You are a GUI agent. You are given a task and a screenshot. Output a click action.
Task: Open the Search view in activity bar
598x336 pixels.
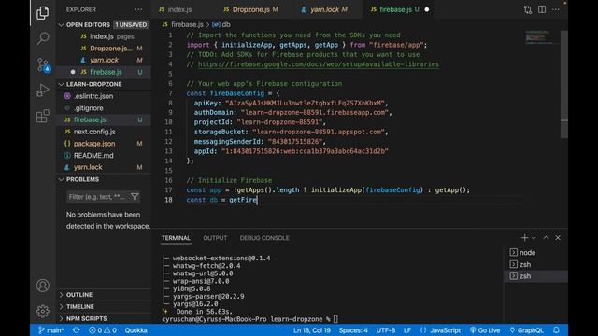[43, 38]
